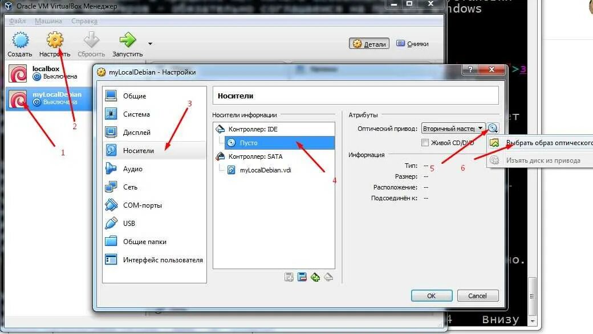Open the Общие settings category
Screen dimensions: 593x334
tap(155, 96)
